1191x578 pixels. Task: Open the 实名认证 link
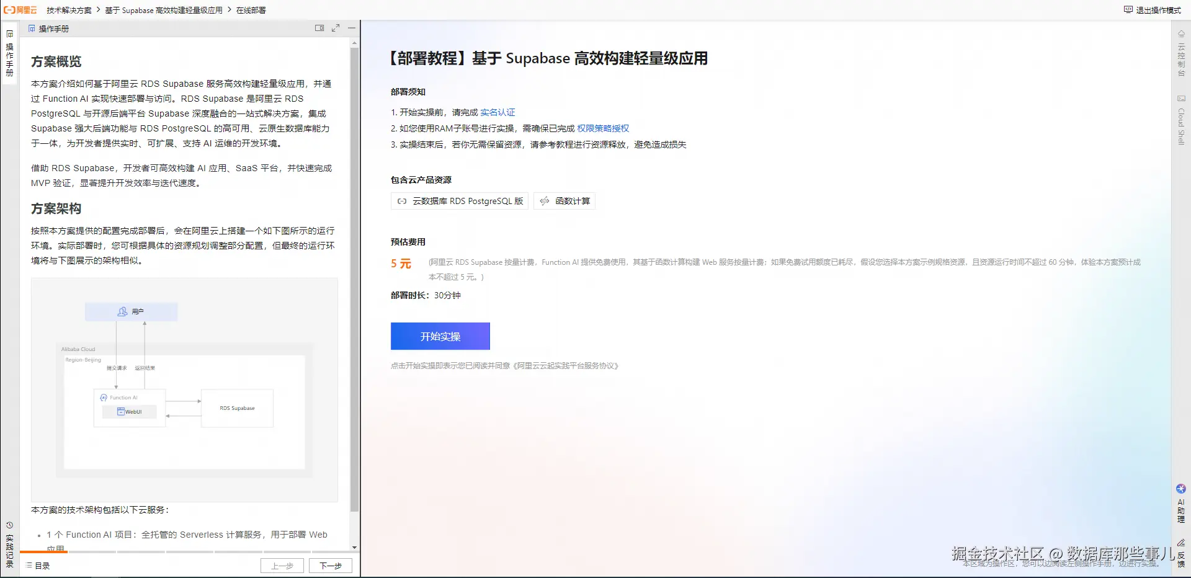coord(497,112)
